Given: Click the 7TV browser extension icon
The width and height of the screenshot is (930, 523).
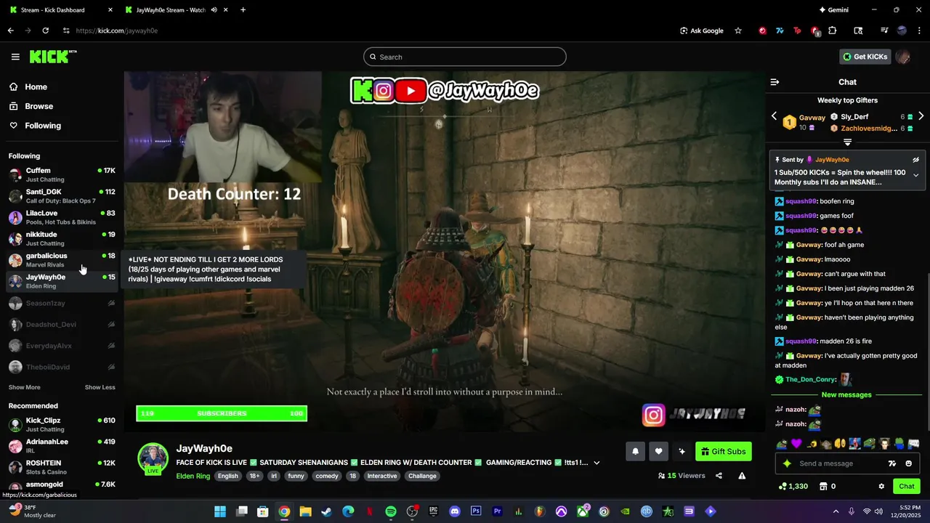Looking at the screenshot, I should coord(780,31).
